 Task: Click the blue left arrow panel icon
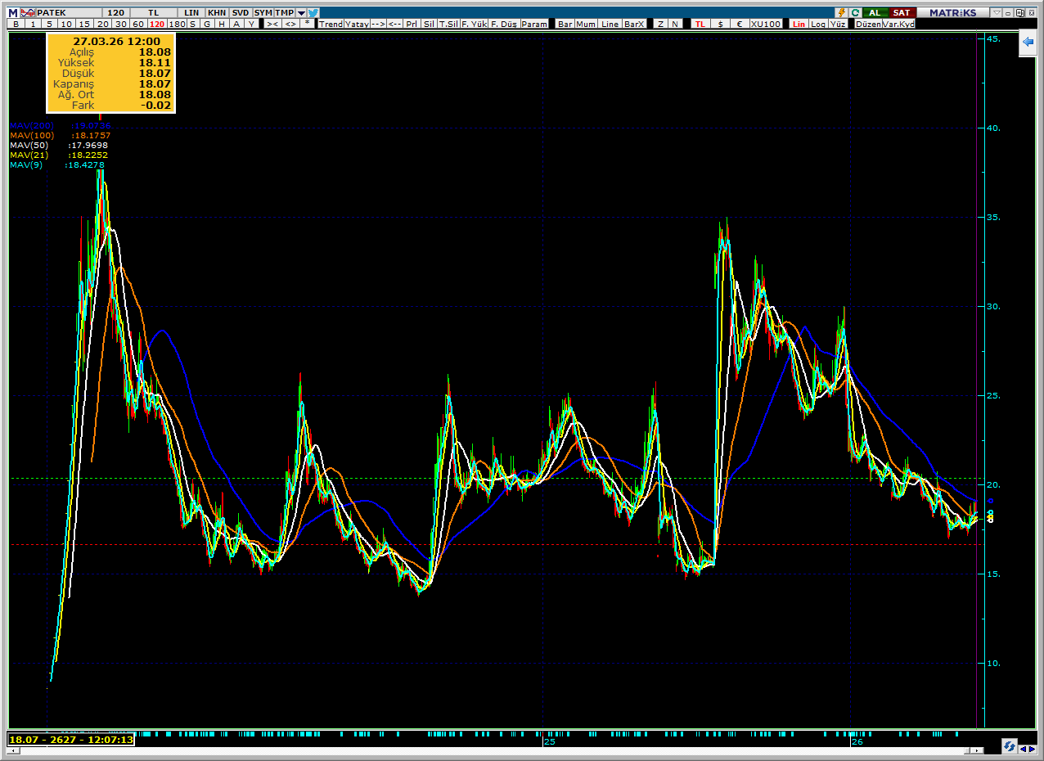pyautogui.click(x=1027, y=43)
